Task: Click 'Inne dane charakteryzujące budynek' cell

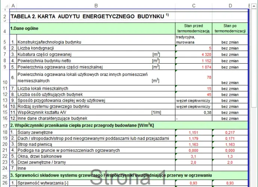Action: [96, 118]
